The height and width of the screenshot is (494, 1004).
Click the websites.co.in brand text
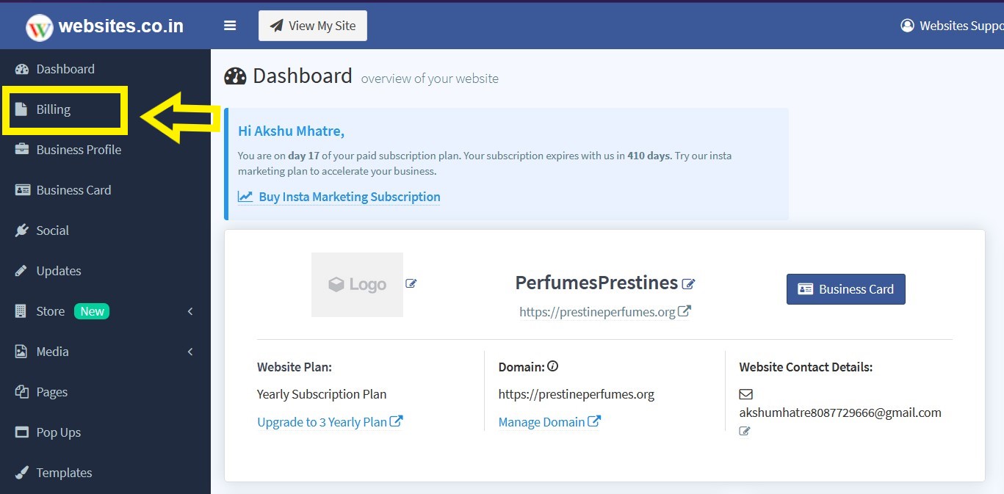pyautogui.click(x=120, y=26)
